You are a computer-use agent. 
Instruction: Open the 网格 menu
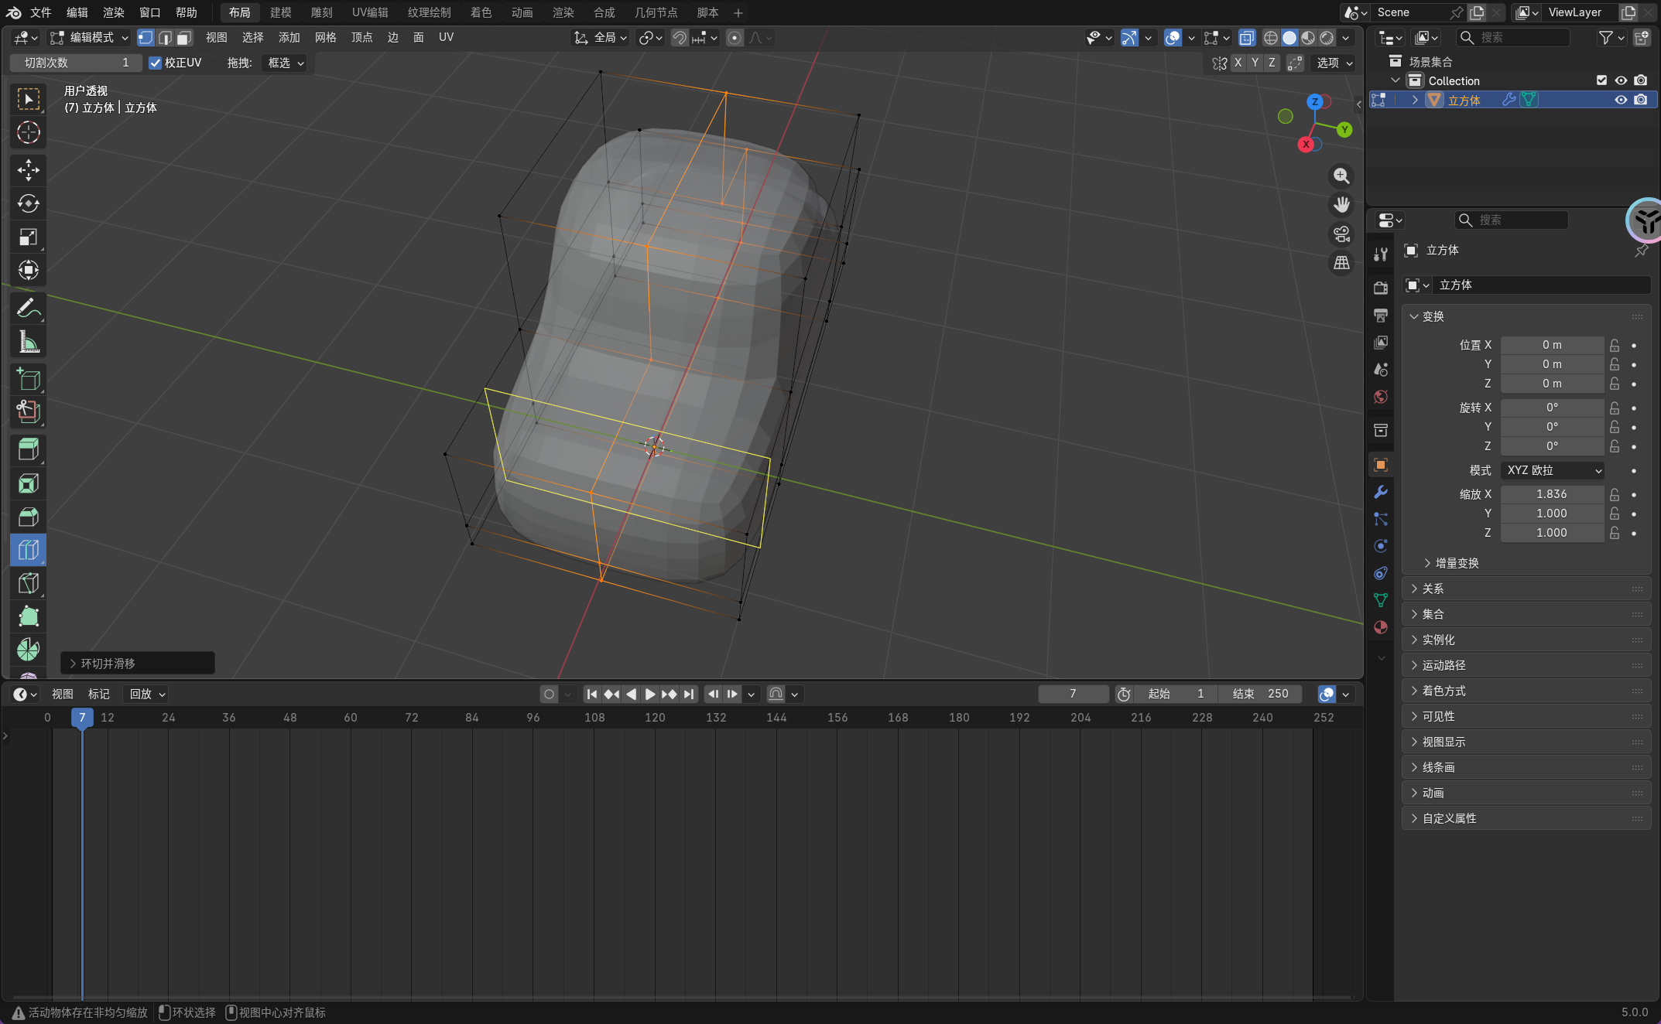325,38
